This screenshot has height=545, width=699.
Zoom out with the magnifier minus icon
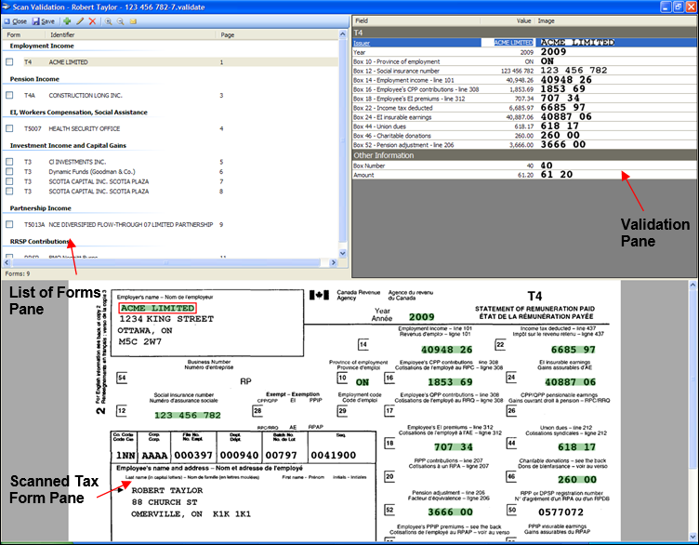tap(120, 20)
